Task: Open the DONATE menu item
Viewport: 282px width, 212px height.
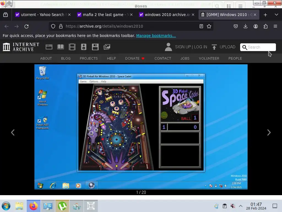Action: 135,59
